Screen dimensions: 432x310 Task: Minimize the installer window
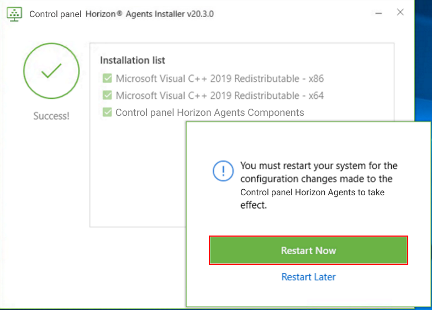378,13
